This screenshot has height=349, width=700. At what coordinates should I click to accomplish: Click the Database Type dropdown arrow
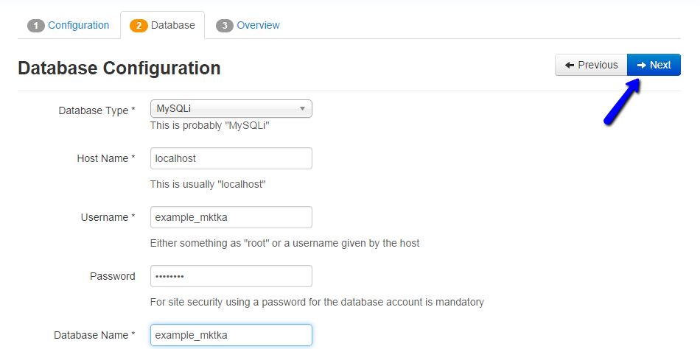click(x=302, y=109)
